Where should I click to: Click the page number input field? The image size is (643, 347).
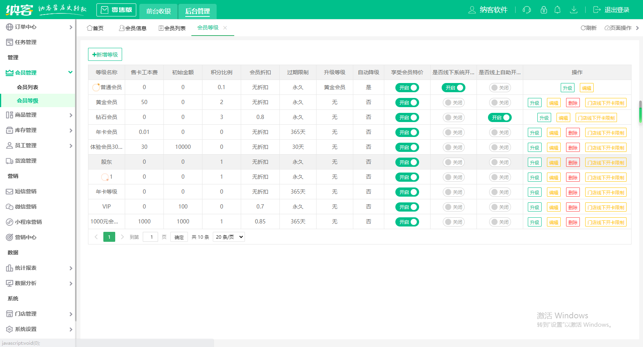pos(150,237)
